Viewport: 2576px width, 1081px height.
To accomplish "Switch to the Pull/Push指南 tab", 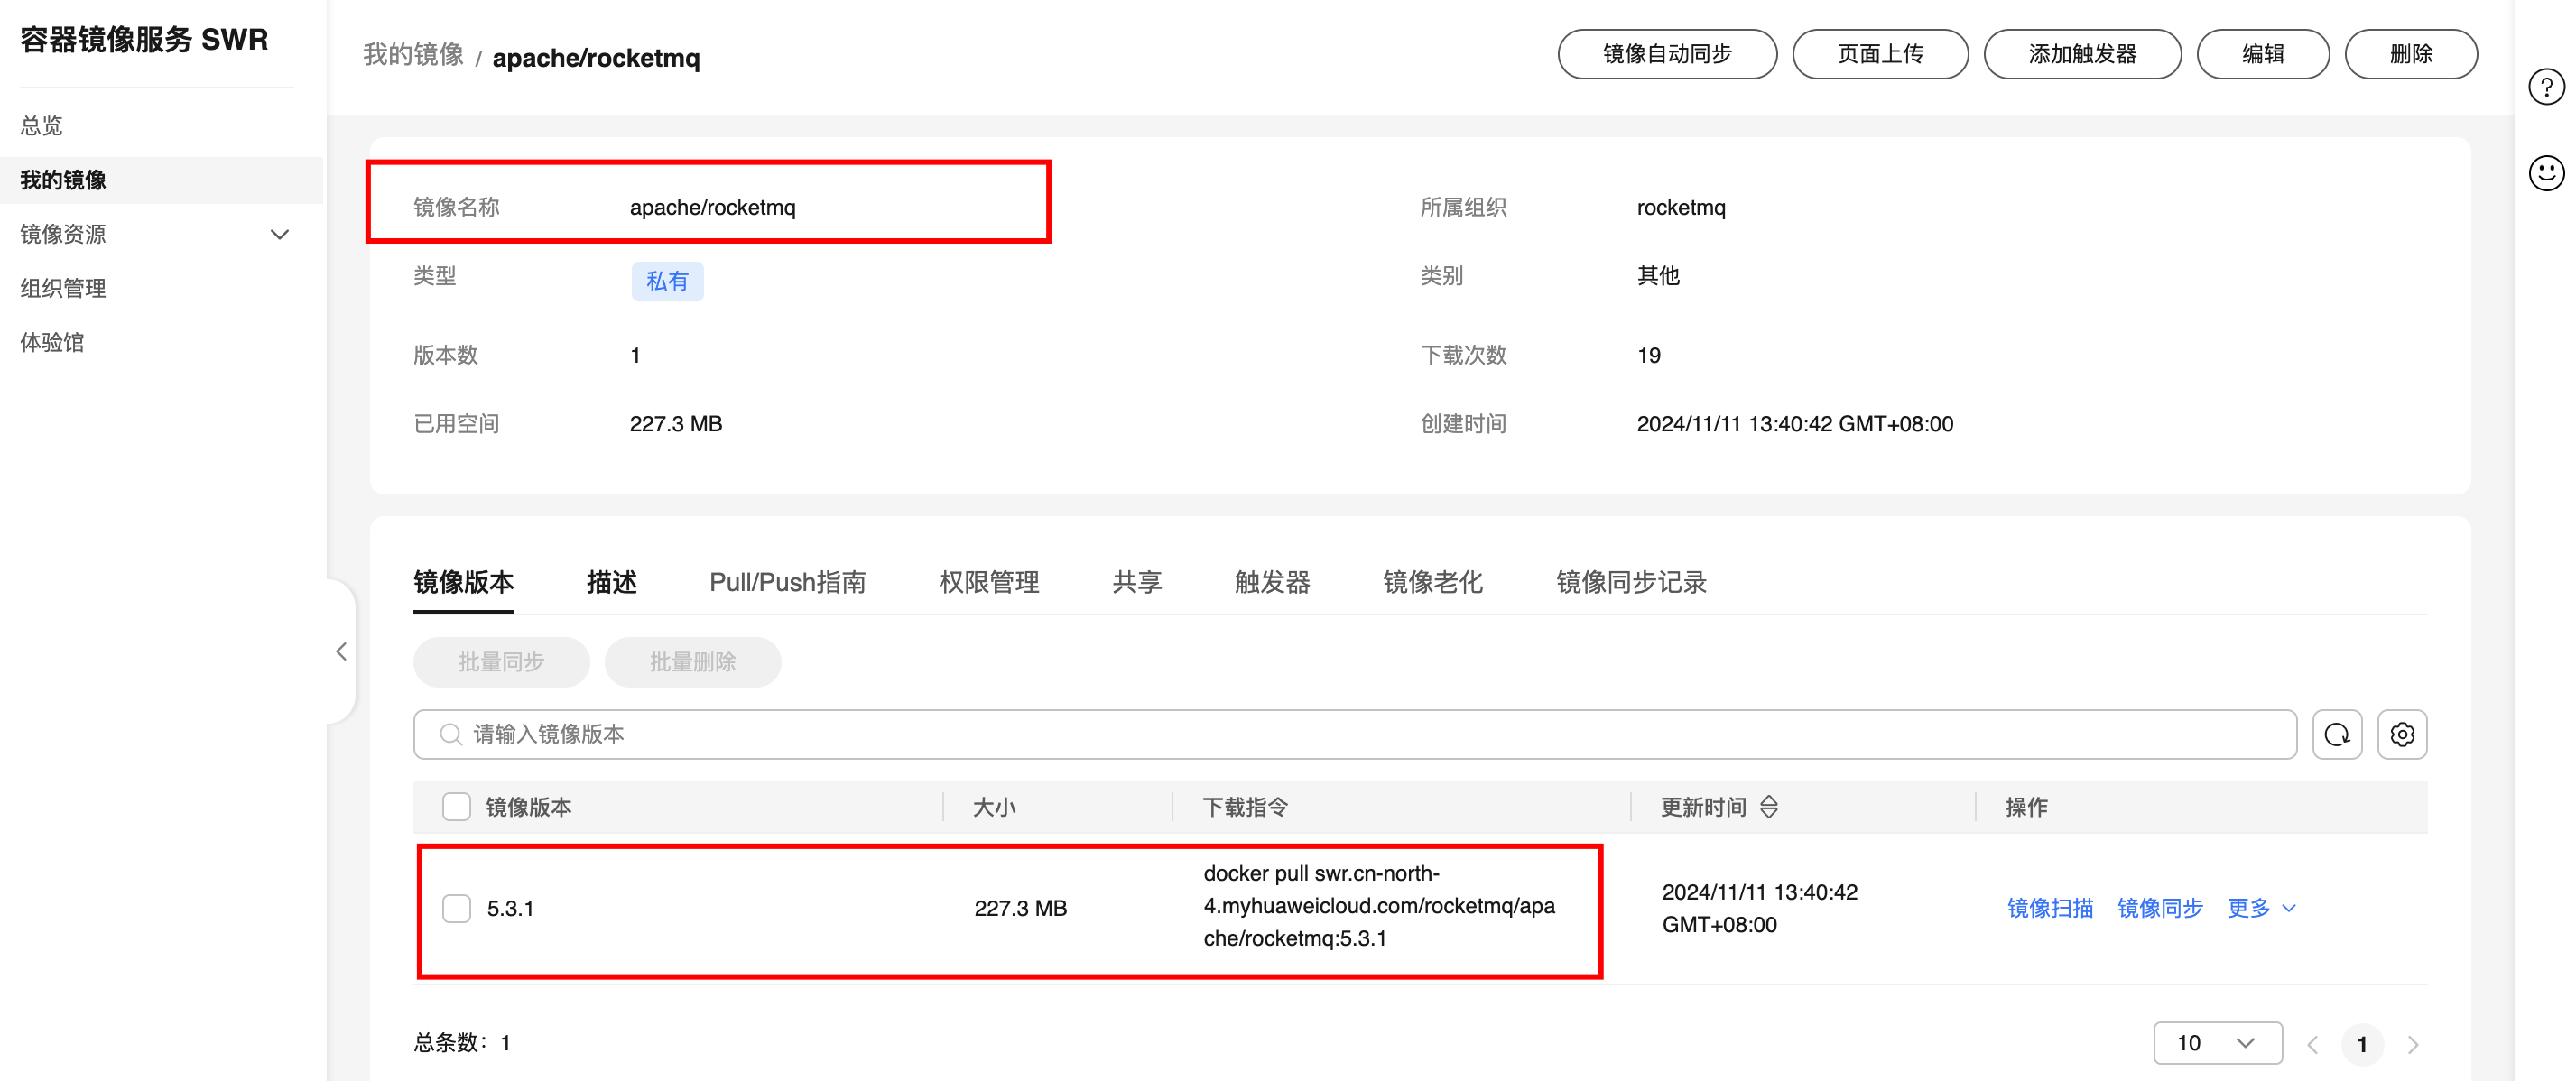I will point(787,582).
